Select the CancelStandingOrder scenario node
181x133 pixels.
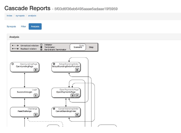click(x=66, y=112)
